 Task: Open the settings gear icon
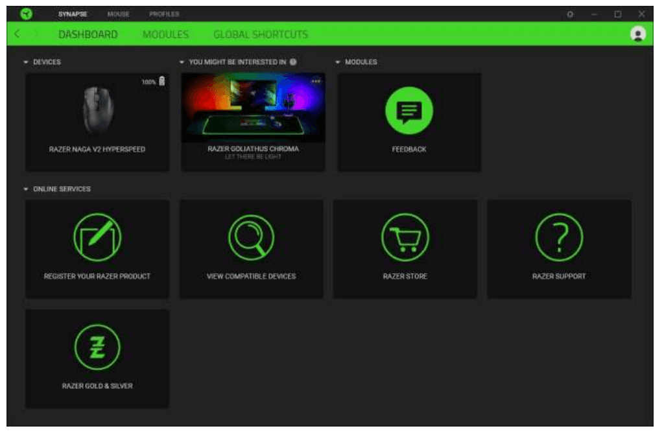(x=570, y=14)
